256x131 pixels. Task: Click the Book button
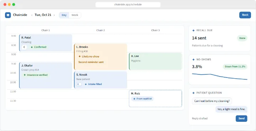tap(245, 15)
